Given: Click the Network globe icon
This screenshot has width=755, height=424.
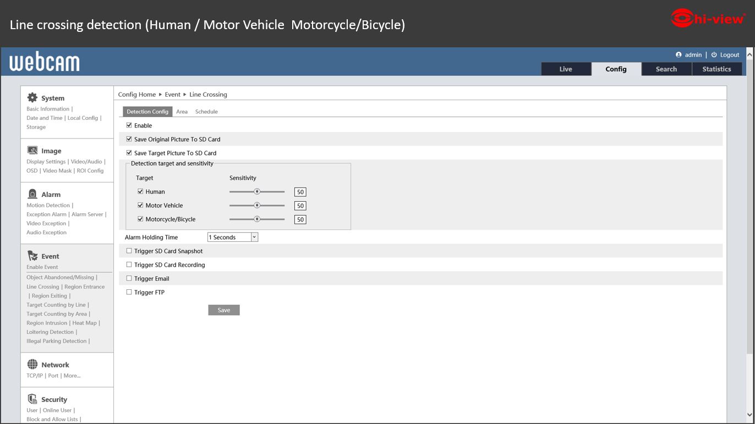Looking at the screenshot, I should [32, 365].
